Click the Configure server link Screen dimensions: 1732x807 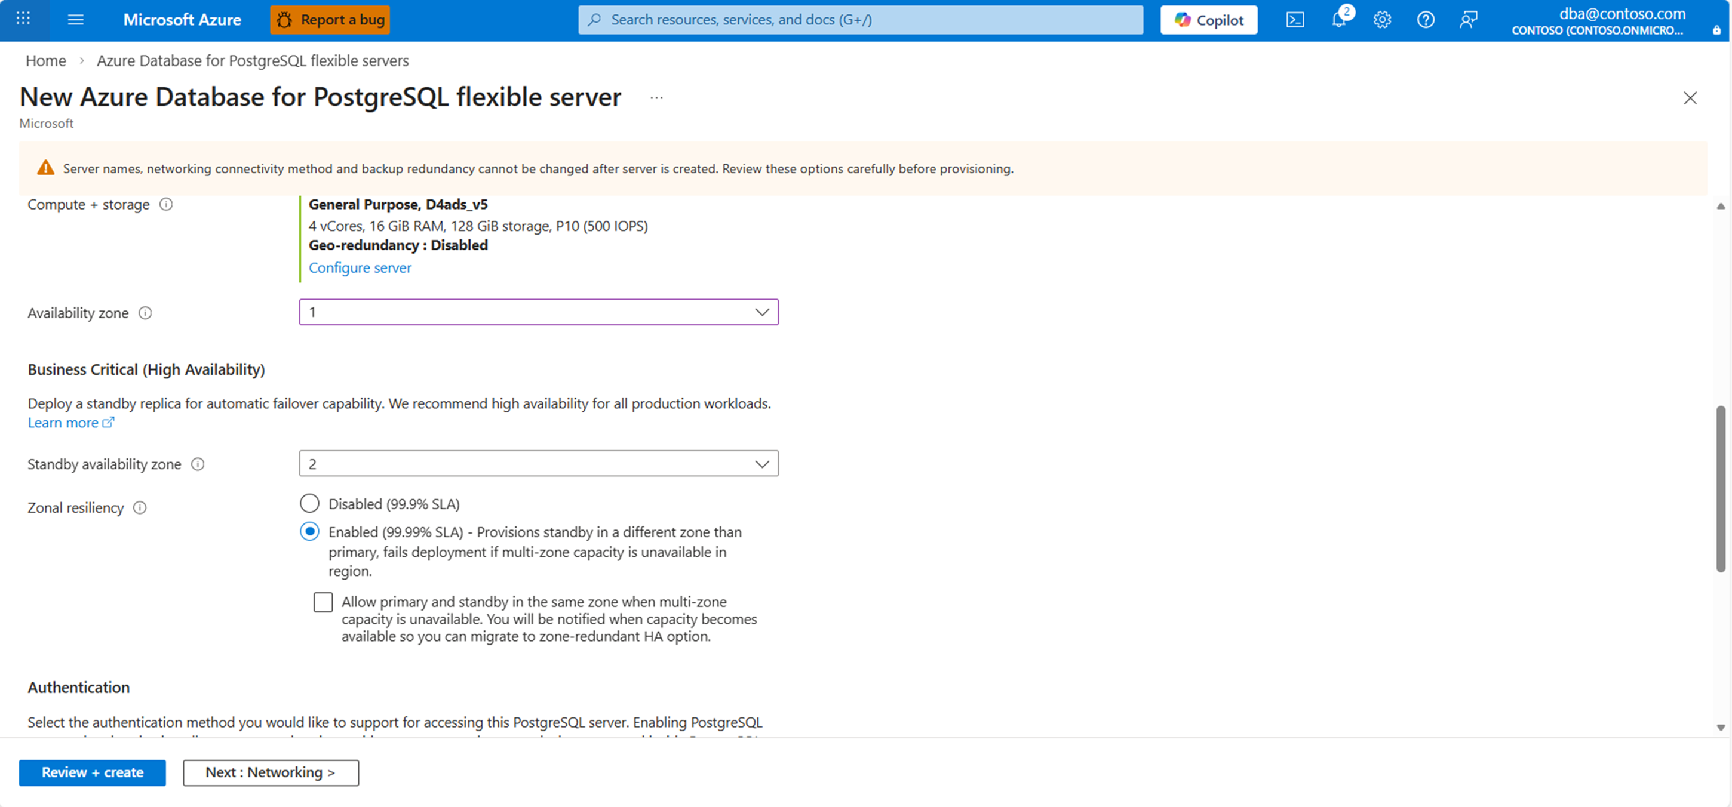pyautogui.click(x=360, y=267)
